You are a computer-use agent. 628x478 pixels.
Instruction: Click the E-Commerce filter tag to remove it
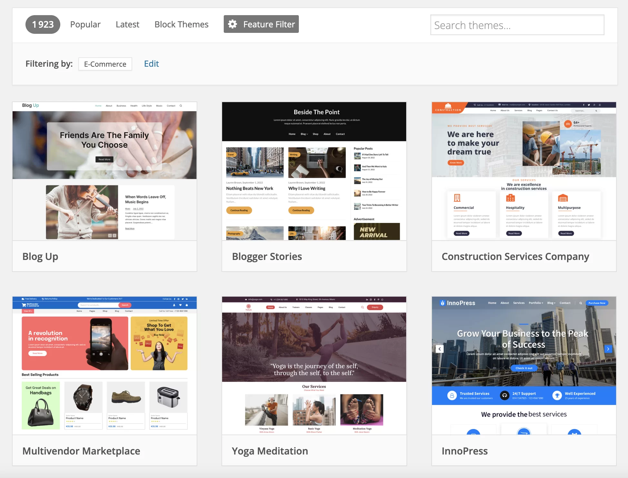(104, 64)
